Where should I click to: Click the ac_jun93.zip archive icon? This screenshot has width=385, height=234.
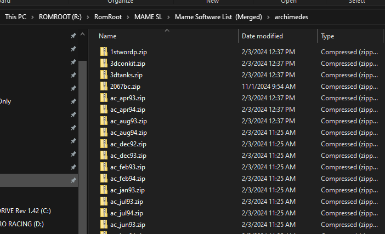[104, 225]
